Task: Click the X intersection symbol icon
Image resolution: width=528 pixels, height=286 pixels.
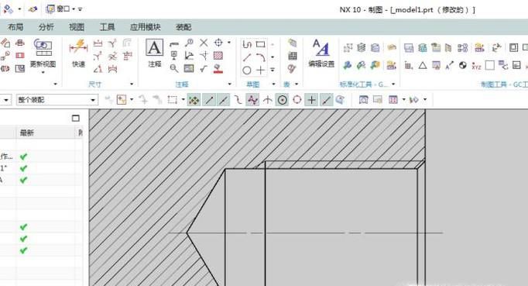Action: click(204, 43)
